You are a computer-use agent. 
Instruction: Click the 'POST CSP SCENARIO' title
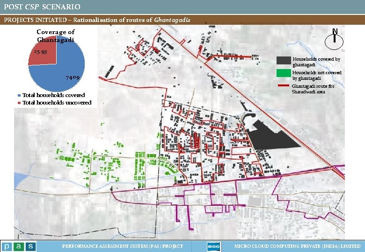(x=42, y=7)
